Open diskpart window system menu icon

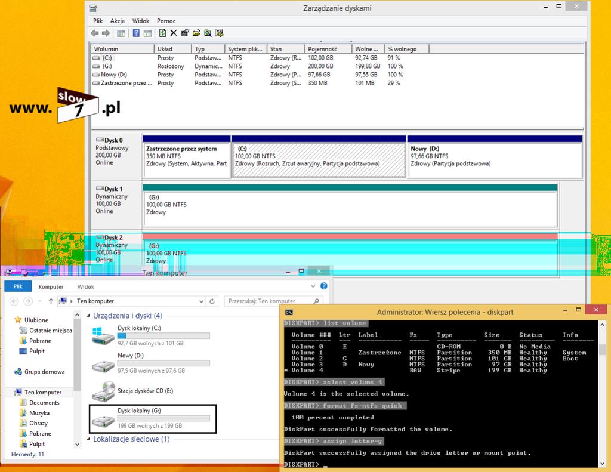pyautogui.click(x=289, y=312)
